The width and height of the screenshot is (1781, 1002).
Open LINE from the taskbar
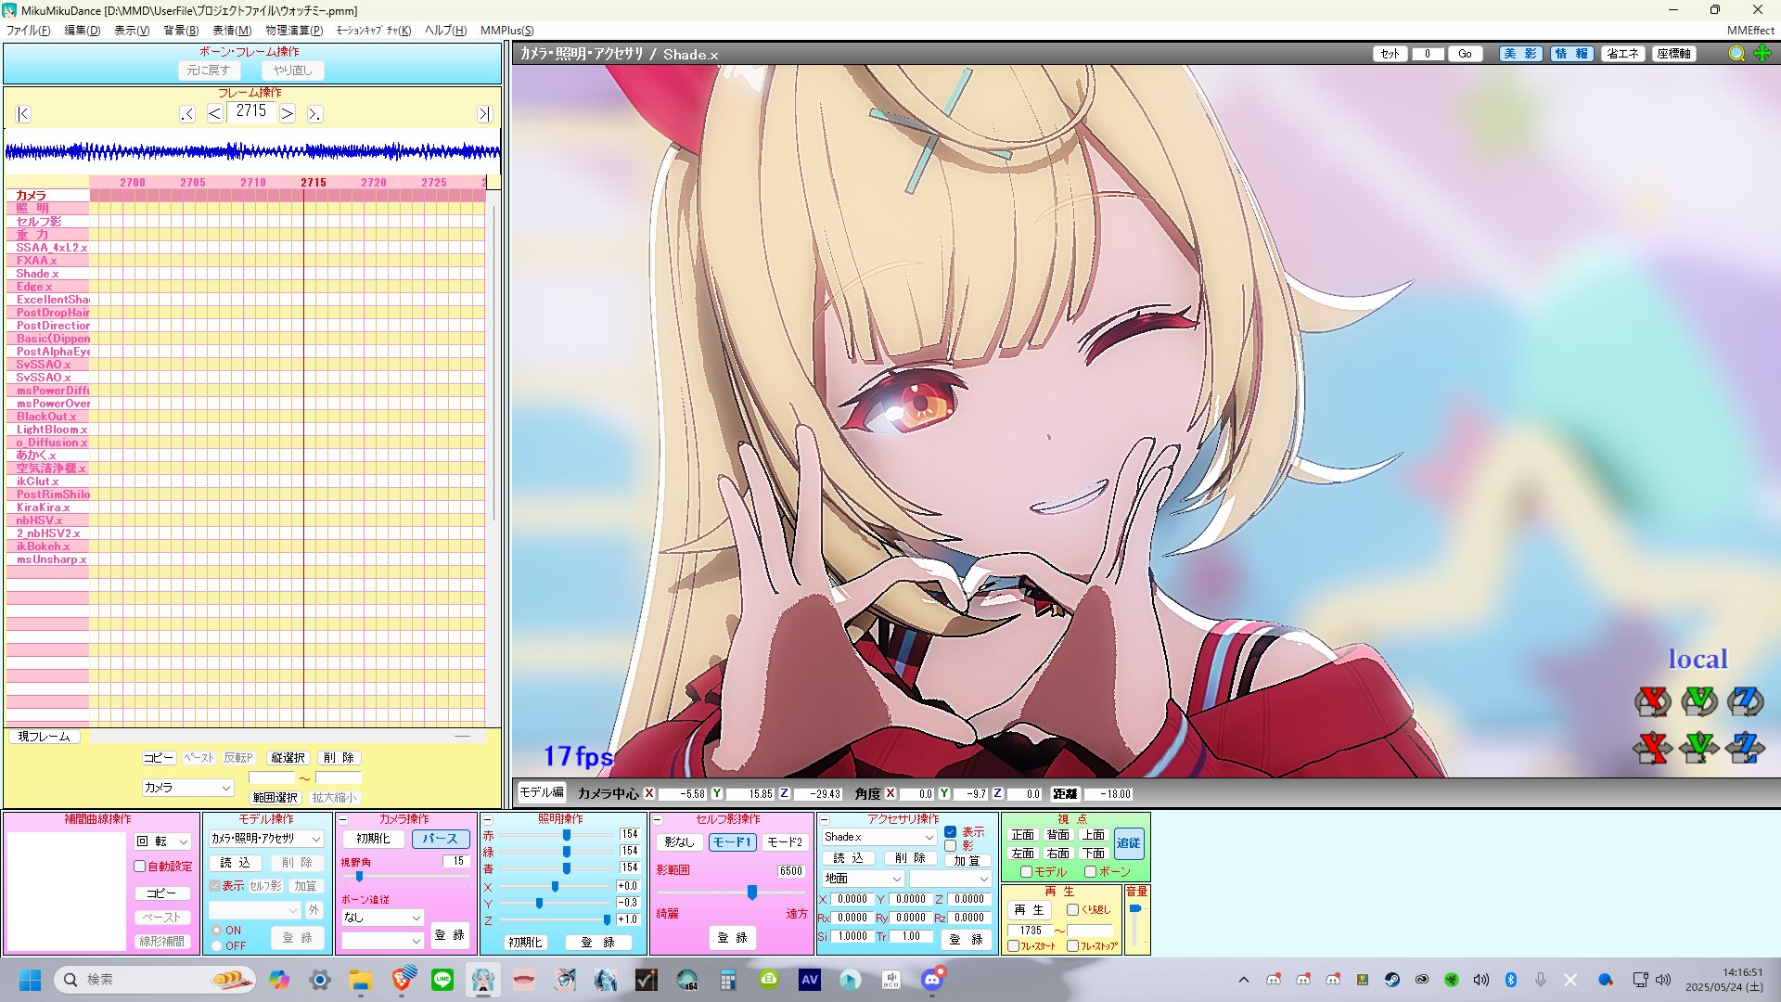(x=442, y=980)
